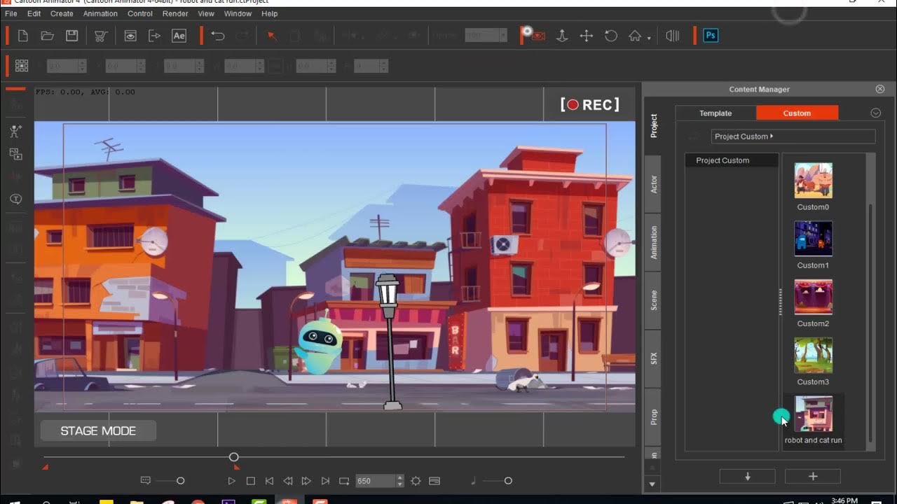Open the Animation side tab

click(x=653, y=241)
